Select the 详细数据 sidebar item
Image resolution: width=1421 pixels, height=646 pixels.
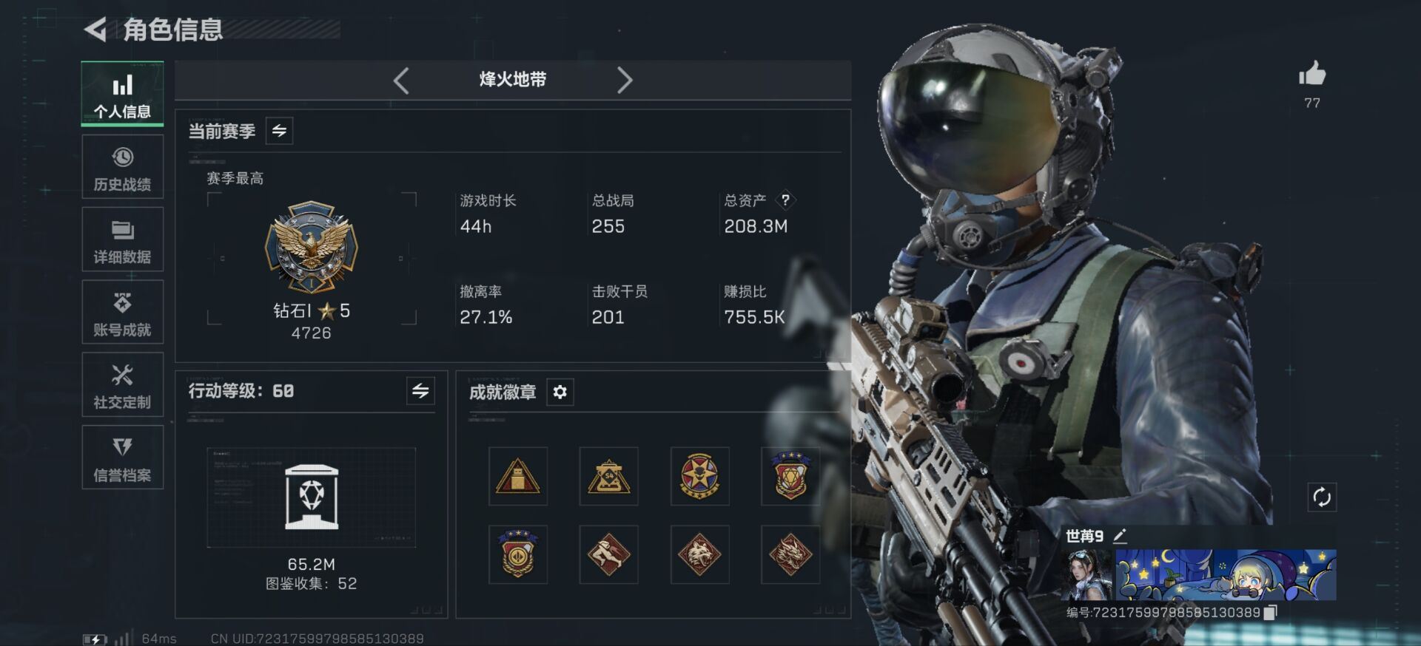(122, 239)
